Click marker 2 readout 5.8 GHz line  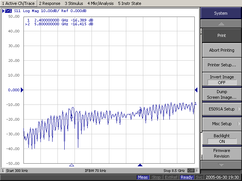(x=59, y=24)
